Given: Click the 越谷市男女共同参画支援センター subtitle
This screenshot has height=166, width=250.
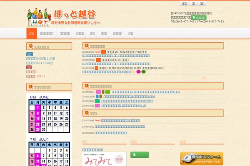Looking at the screenshot, I should pos(75,23).
